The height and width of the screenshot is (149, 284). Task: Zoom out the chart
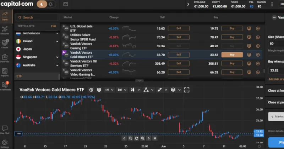130,138
